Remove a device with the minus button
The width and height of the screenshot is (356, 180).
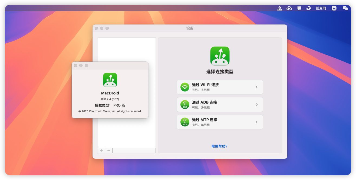(109, 150)
